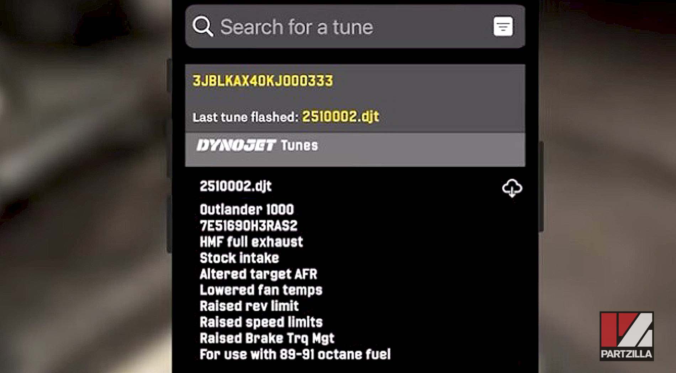
Task: Click the magnifying glass search icon
Action: [203, 26]
